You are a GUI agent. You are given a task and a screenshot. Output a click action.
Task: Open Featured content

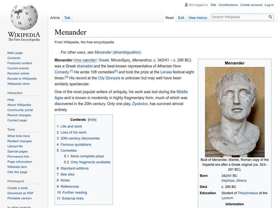[x=20, y=63]
